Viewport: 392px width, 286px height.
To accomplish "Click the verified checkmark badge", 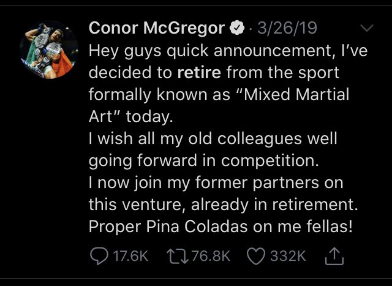I will pos(236,29).
